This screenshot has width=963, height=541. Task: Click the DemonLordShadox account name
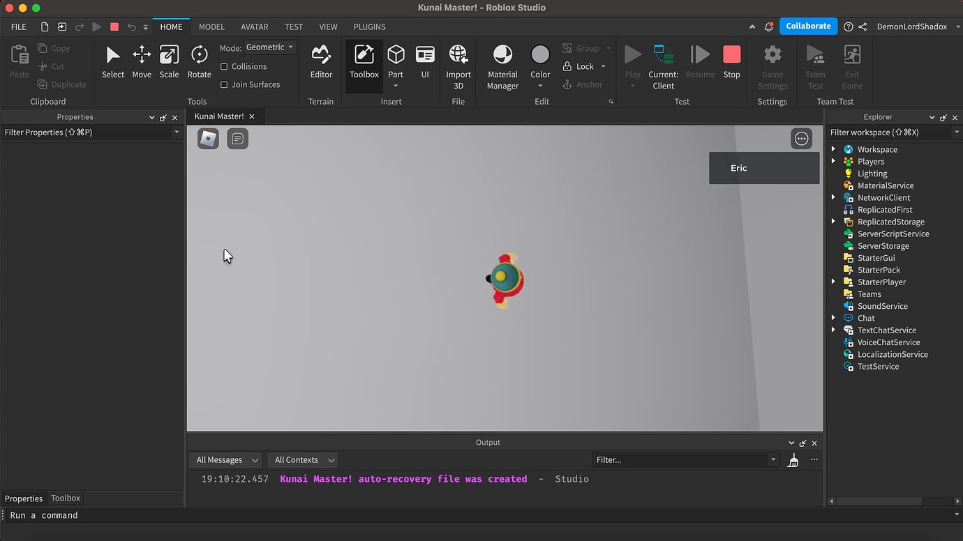[x=911, y=26]
